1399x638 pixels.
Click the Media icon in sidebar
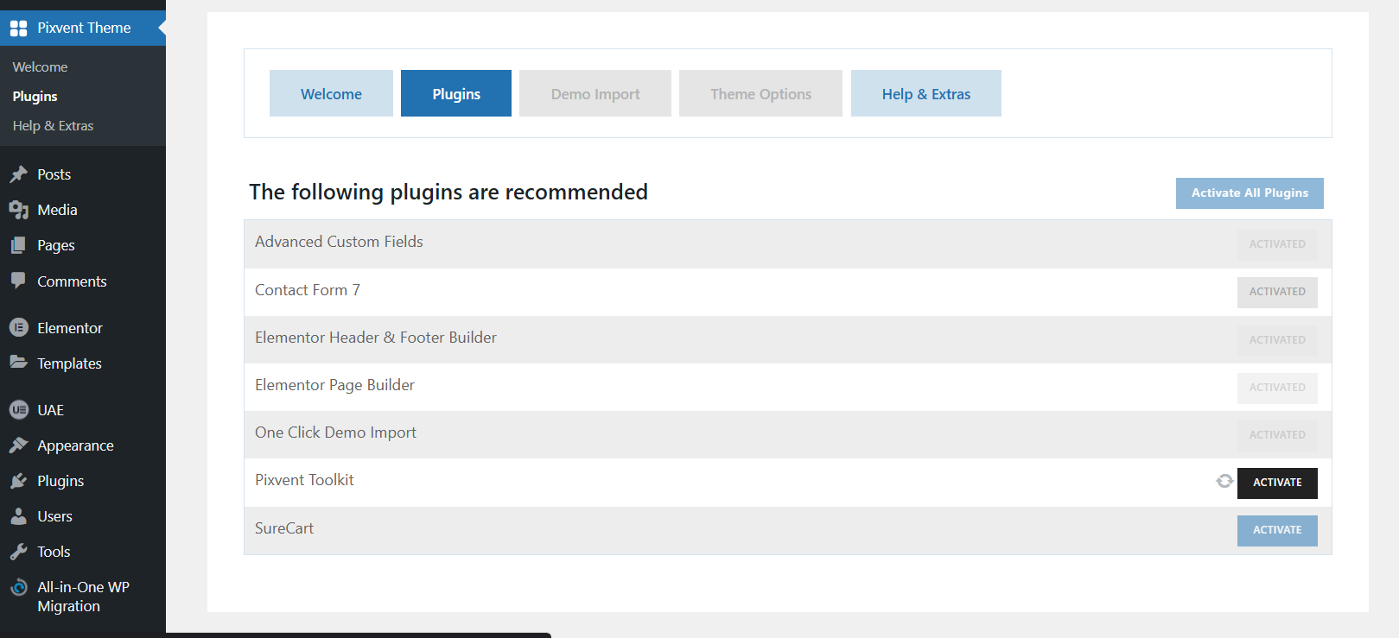tap(19, 210)
